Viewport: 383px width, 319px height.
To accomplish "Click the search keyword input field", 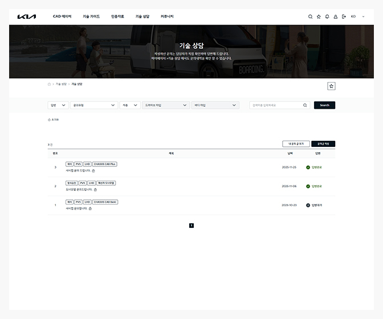I will [276, 105].
